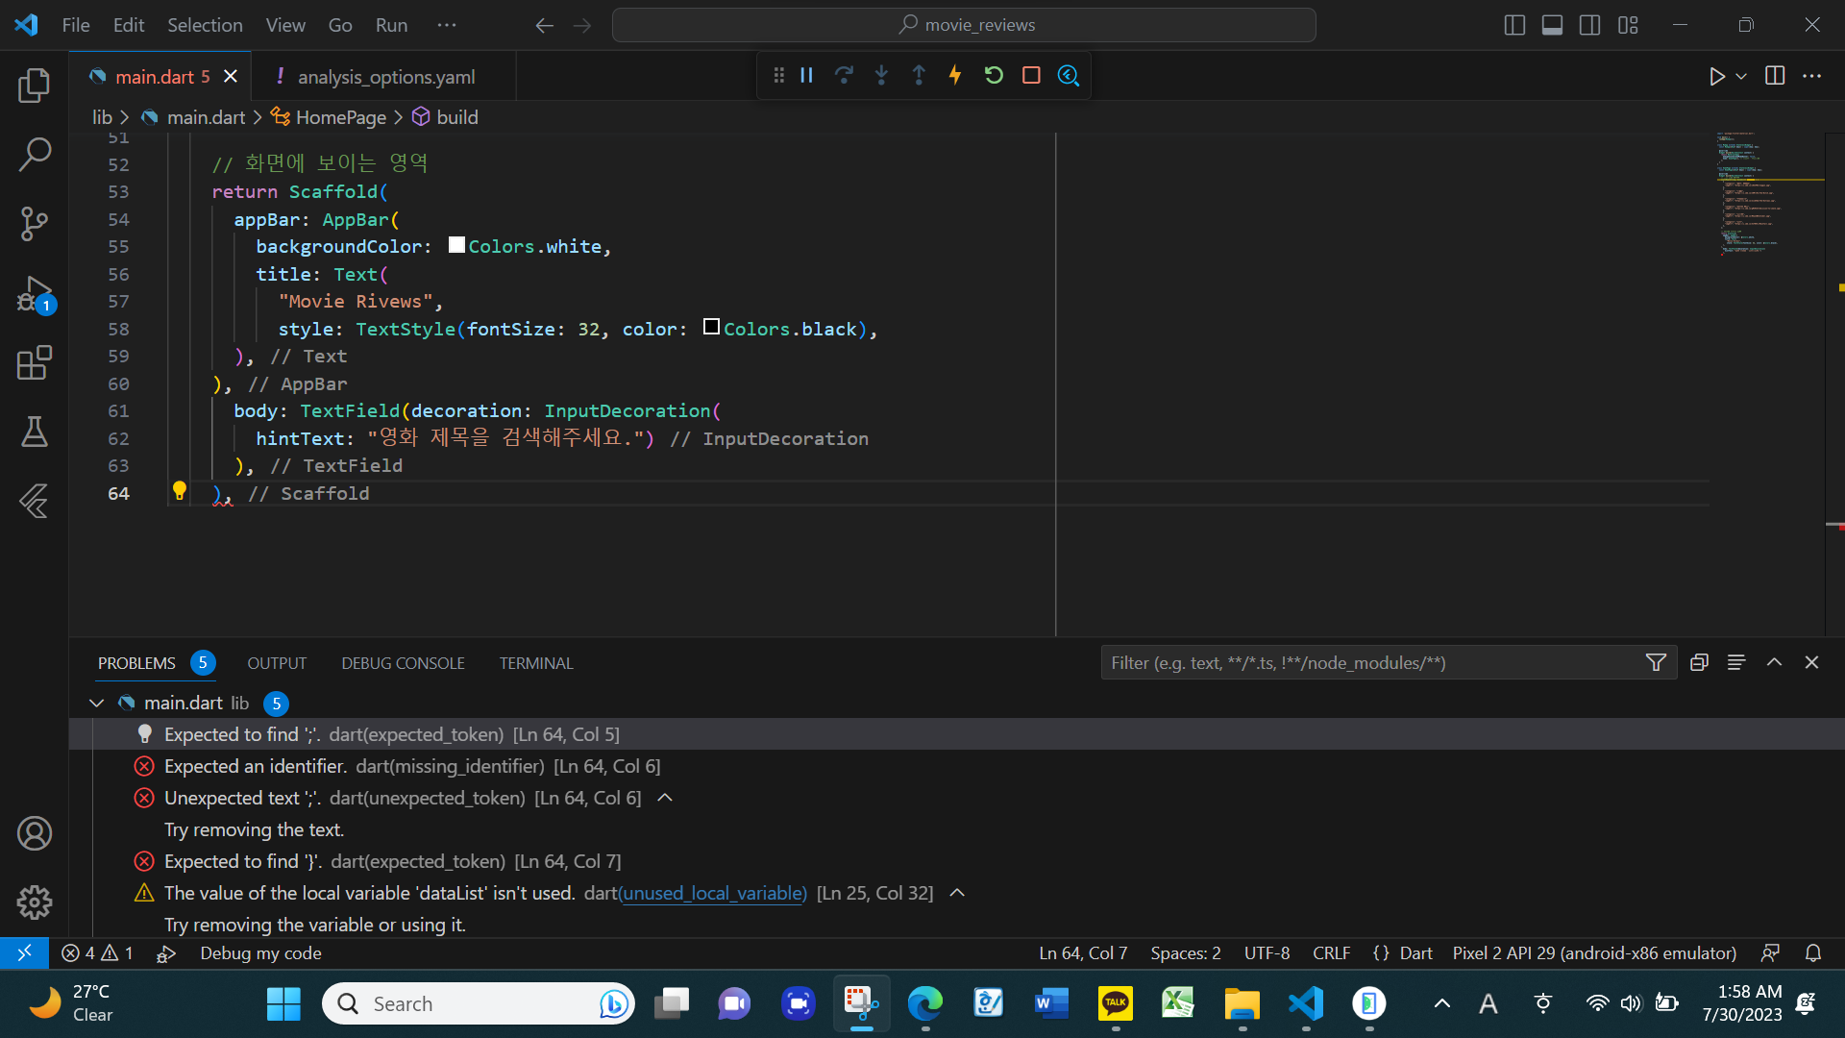
Task: Change the CRLF line ending setting
Action: (x=1331, y=953)
